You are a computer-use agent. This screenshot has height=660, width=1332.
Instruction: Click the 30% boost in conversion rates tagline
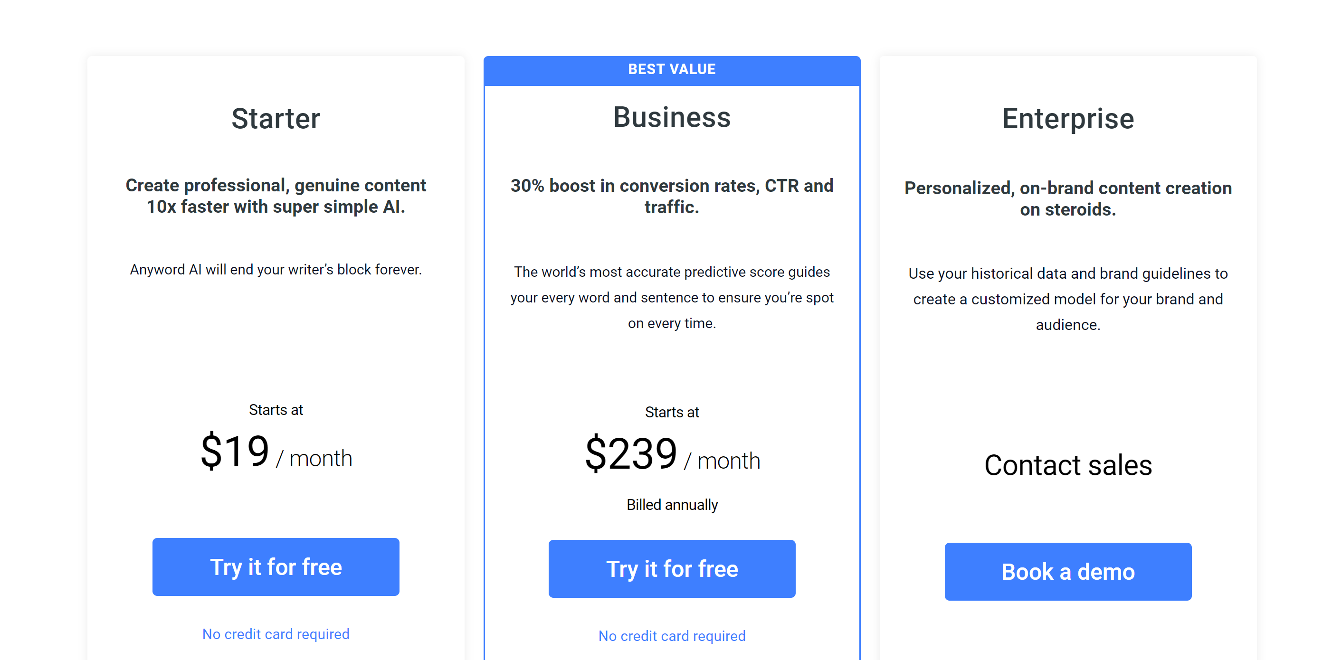pyautogui.click(x=672, y=197)
